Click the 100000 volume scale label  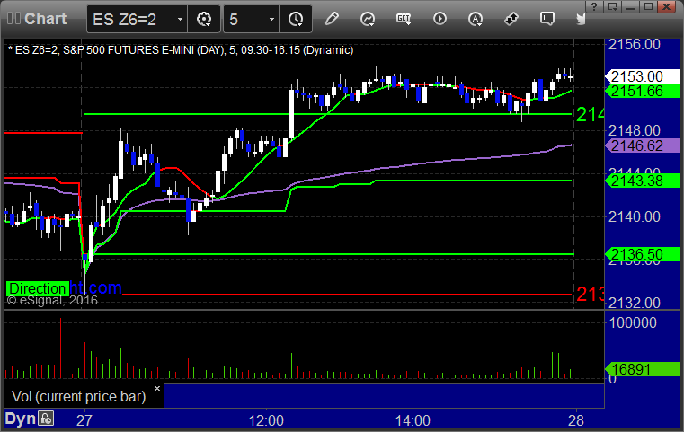click(x=633, y=322)
